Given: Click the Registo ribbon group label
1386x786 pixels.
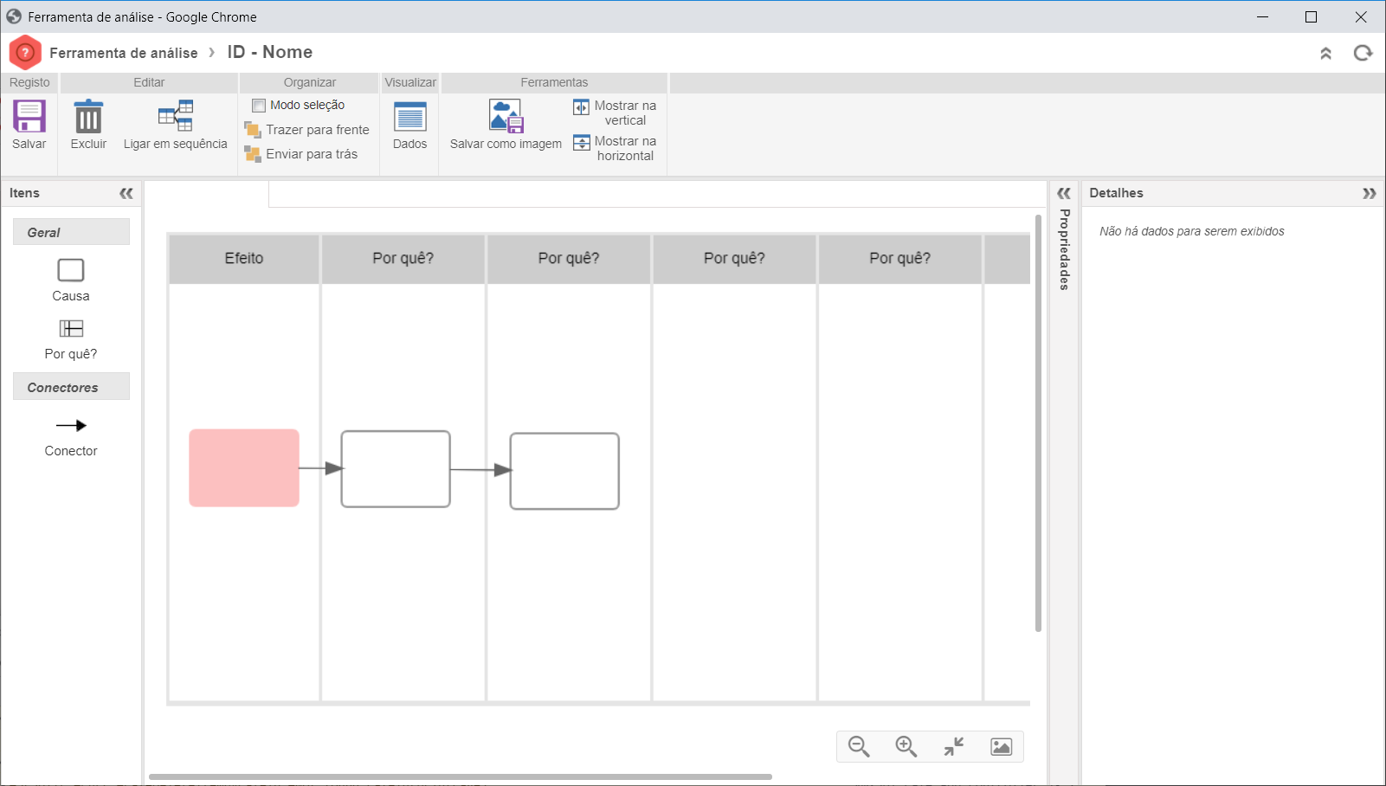Looking at the screenshot, I should (29, 82).
